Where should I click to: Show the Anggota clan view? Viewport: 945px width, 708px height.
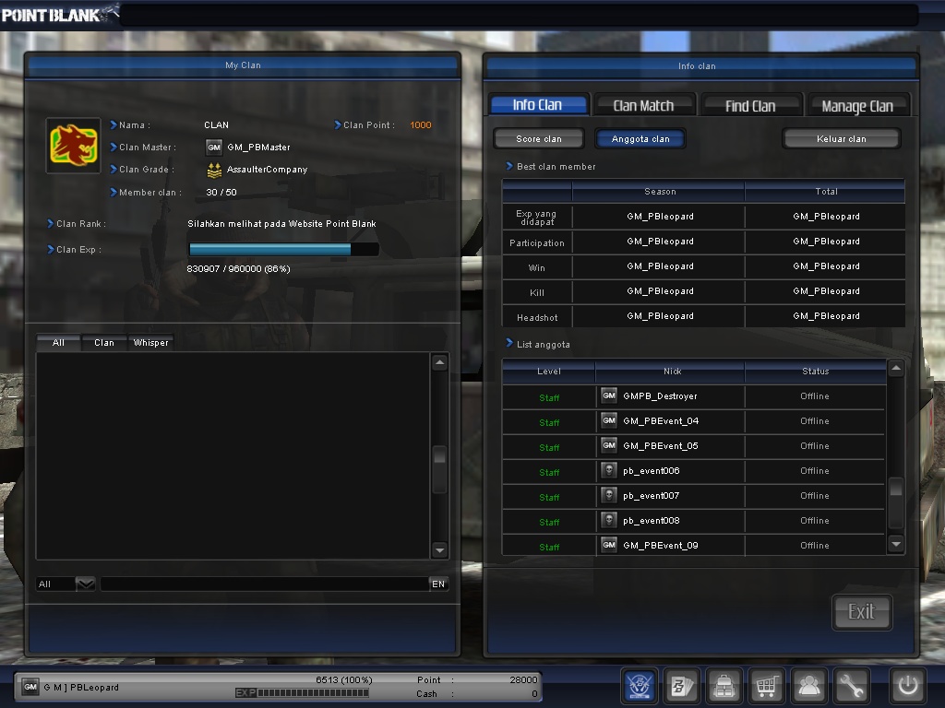pyautogui.click(x=640, y=139)
